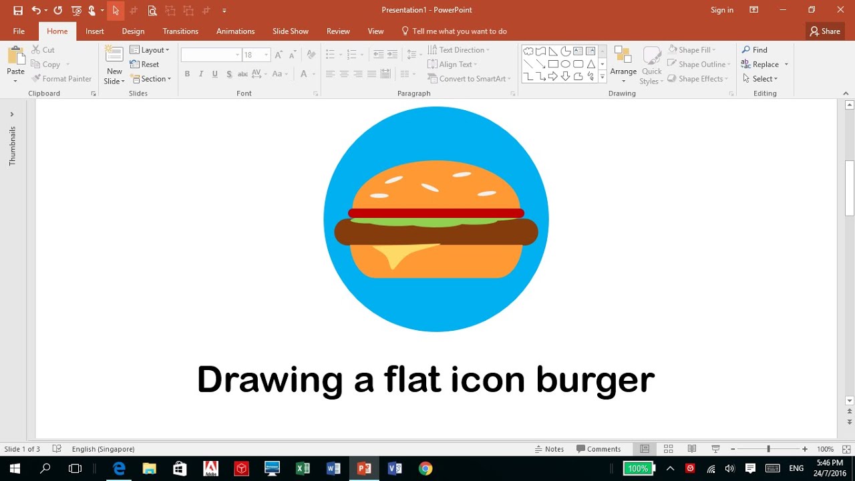The height and width of the screenshot is (481, 855).
Task: Click the Share button
Action: (x=824, y=31)
